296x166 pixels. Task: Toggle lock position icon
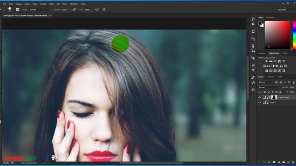(272, 92)
